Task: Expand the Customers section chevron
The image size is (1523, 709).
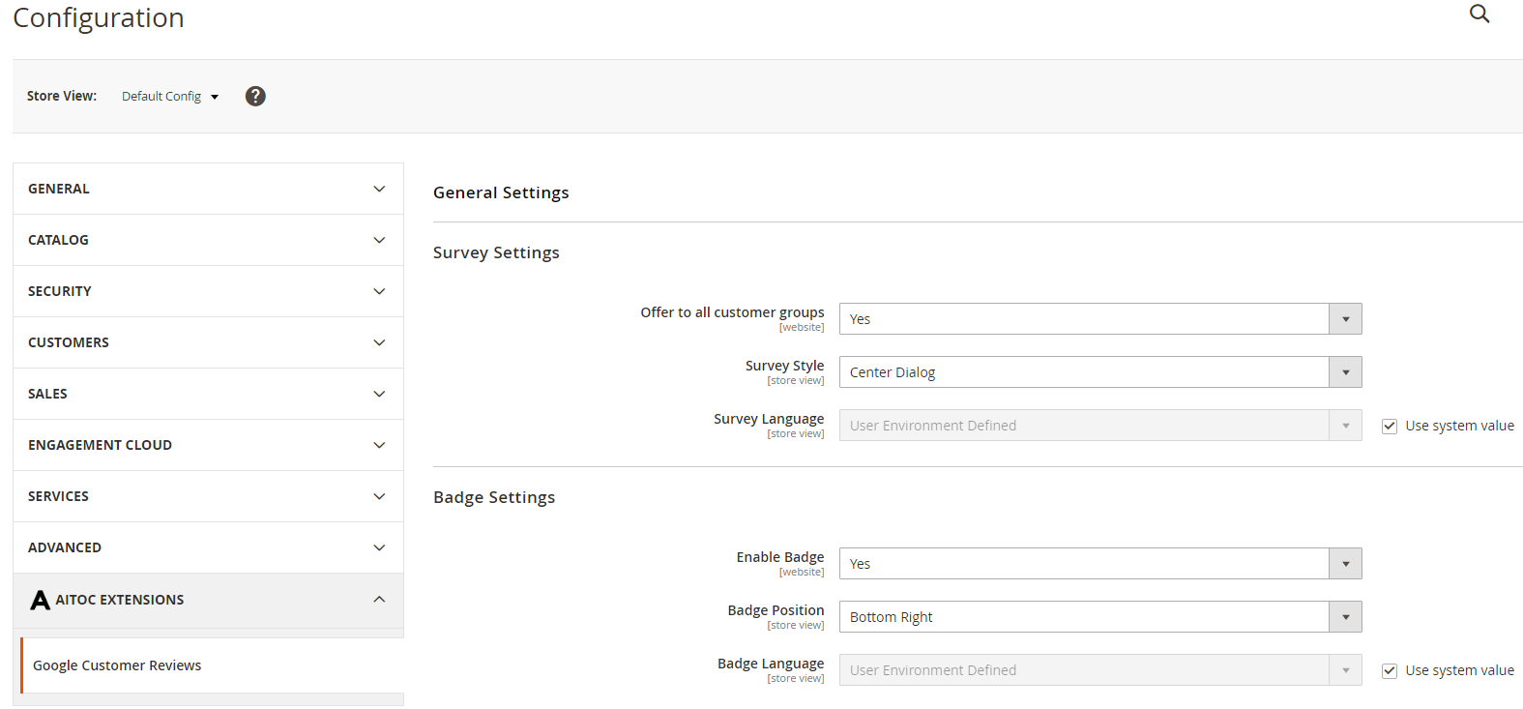Action: coord(379,342)
